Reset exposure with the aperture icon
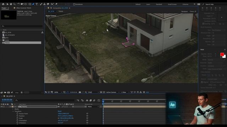Screen dimensions: 227x127 [144, 92]
